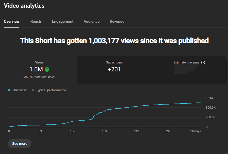Select the Estimated revenue metric card
228x154 pixels.
pyautogui.click(x=189, y=70)
